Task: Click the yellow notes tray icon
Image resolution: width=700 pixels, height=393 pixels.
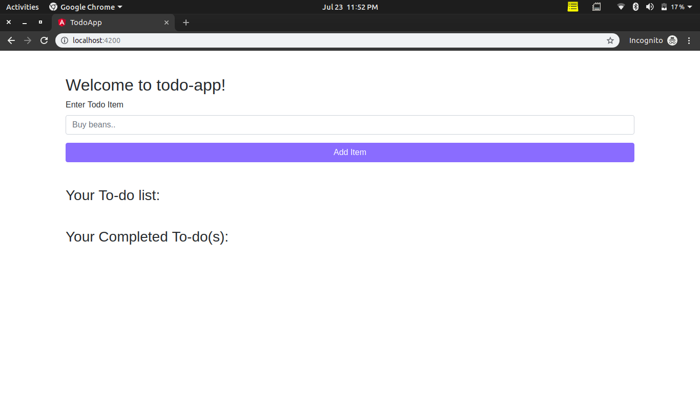Action: click(573, 7)
